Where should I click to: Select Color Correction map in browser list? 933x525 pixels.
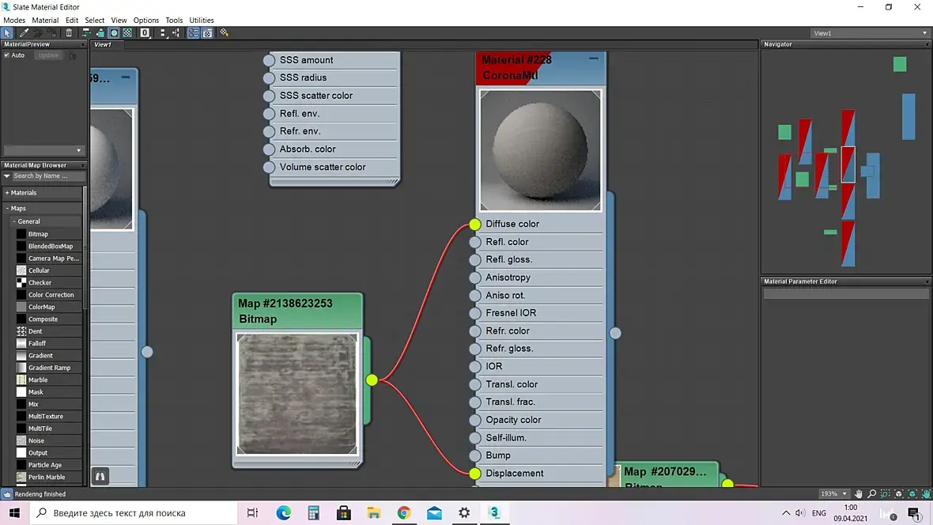pos(51,295)
